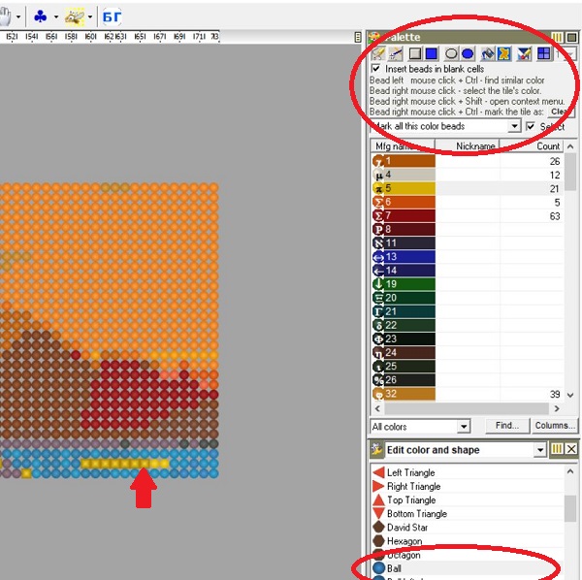Toggle Insert beads in blank cells checkbox
Image resolution: width=582 pixels, height=580 pixels.
pos(376,69)
